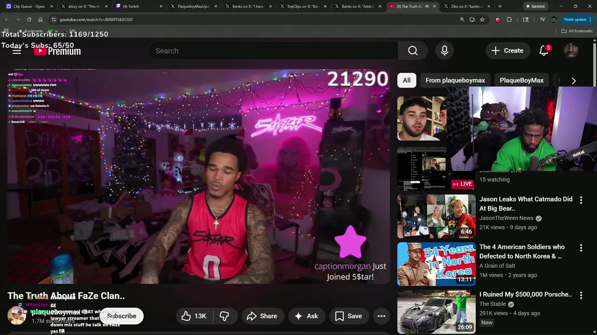Image resolution: width=597 pixels, height=335 pixels.
Task: Open Chrome profile avatar in toolbar
Action: pos(554,20)
